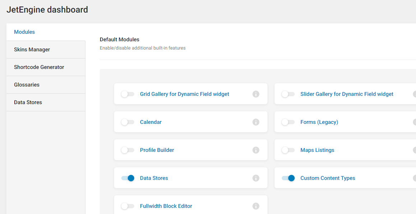This screenshot has width=416, height=214.
Task: Click the JetEngine dashboard page title
Action: pos(47,10)
